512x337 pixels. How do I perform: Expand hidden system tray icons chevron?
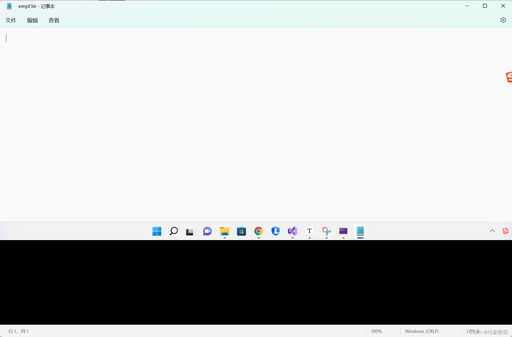click(492, 231)
